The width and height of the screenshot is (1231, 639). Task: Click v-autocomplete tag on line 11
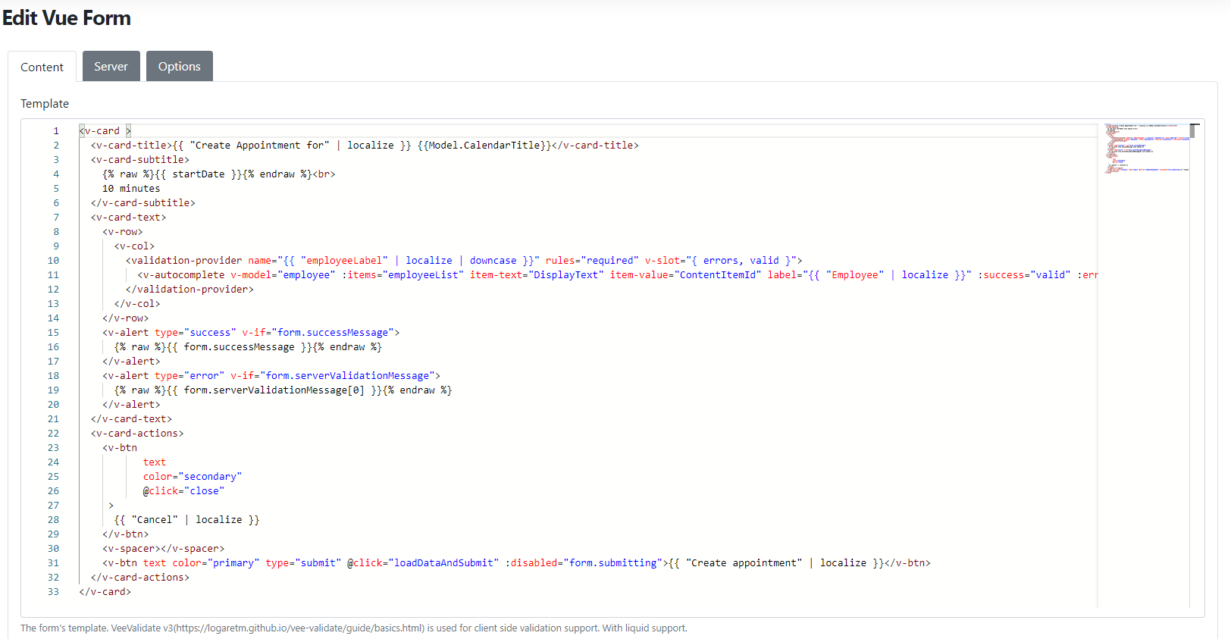pyautogui.click(x=181, y=275)
